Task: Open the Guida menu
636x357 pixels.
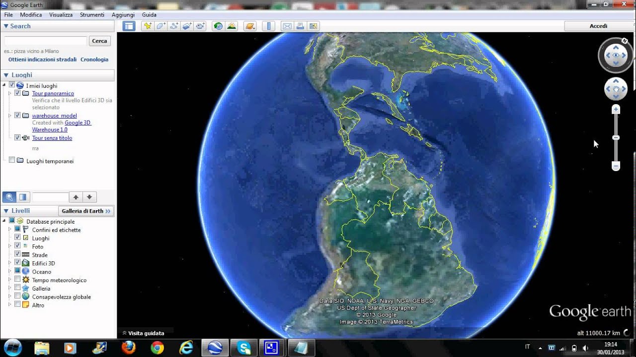Action: point(149,15)
